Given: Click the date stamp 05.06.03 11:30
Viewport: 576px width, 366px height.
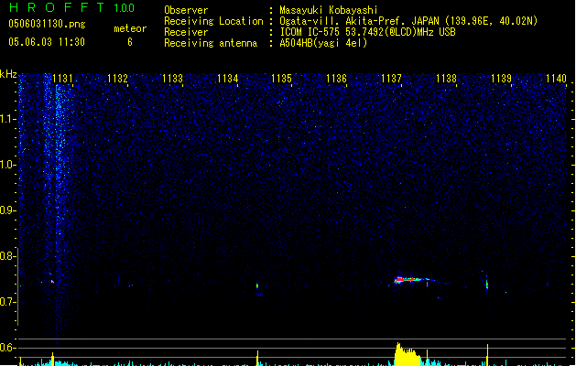Looking at the screenshot, I should 47,42.
